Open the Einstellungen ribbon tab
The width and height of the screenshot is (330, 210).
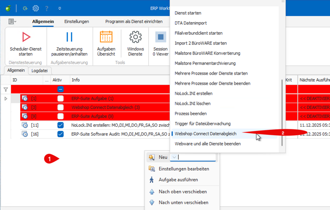click(x=77, y=22)
